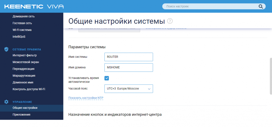
Task: Click the help question mark icon
Action: coord(170,21)
